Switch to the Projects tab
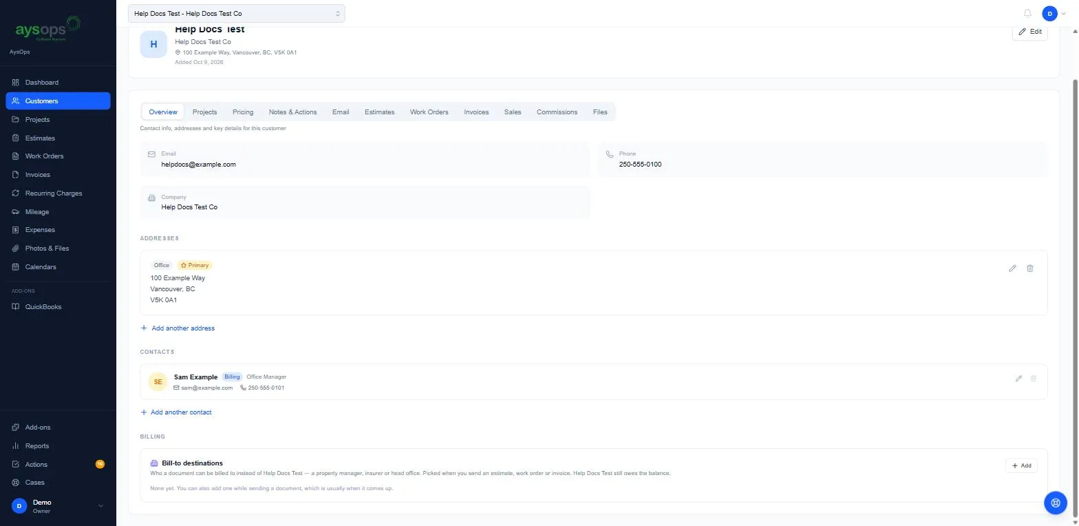The height and width of the screenshot is (526, 1079). click(204, 112)
